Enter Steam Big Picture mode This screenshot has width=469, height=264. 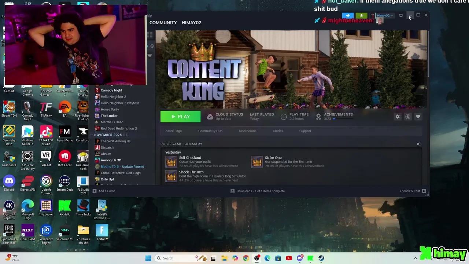[401, 15]
